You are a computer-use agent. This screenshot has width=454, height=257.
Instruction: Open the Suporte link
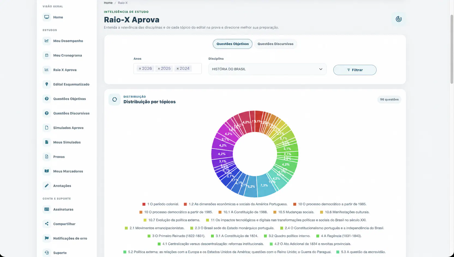pyautogui.click(x=60, y=253)
